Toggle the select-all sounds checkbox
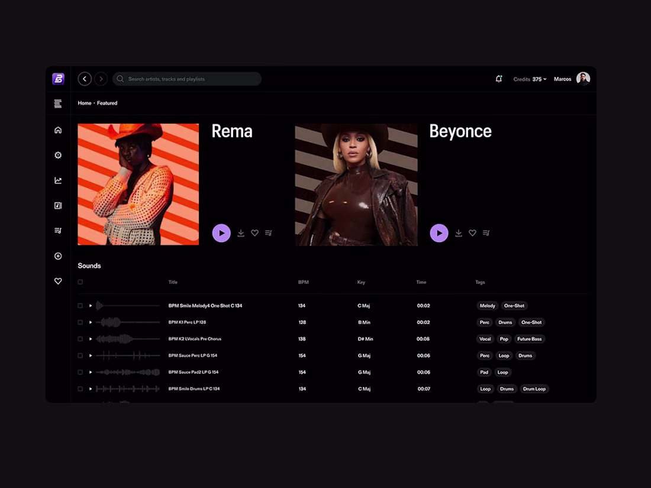 click(x=80, y=282)
